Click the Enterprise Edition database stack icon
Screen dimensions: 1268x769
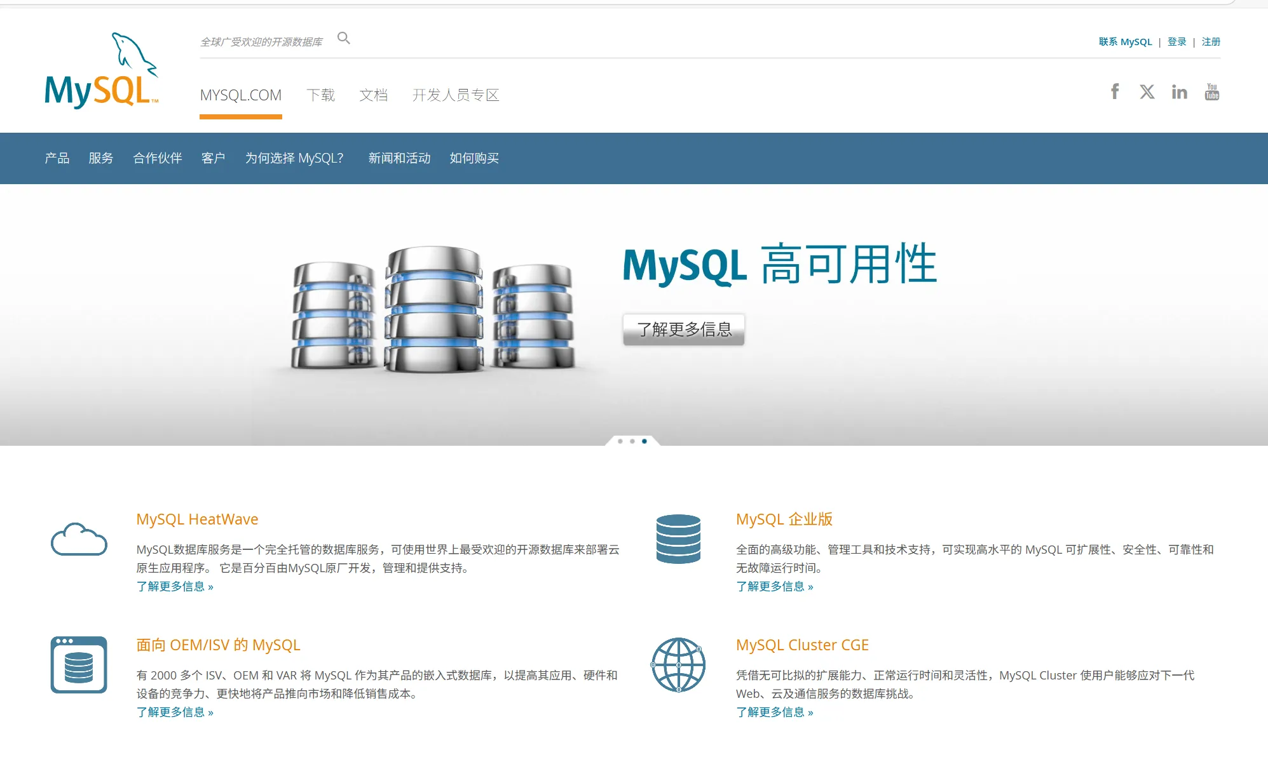tap(678, 539)
